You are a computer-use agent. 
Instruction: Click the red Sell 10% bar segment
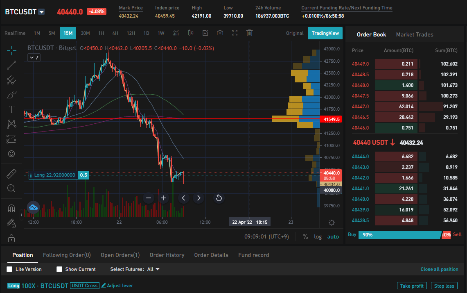tap(446, 235)
